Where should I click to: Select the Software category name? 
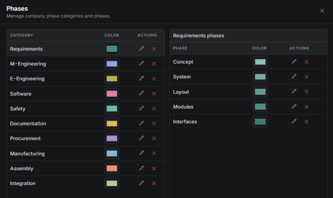click(21, 94)
